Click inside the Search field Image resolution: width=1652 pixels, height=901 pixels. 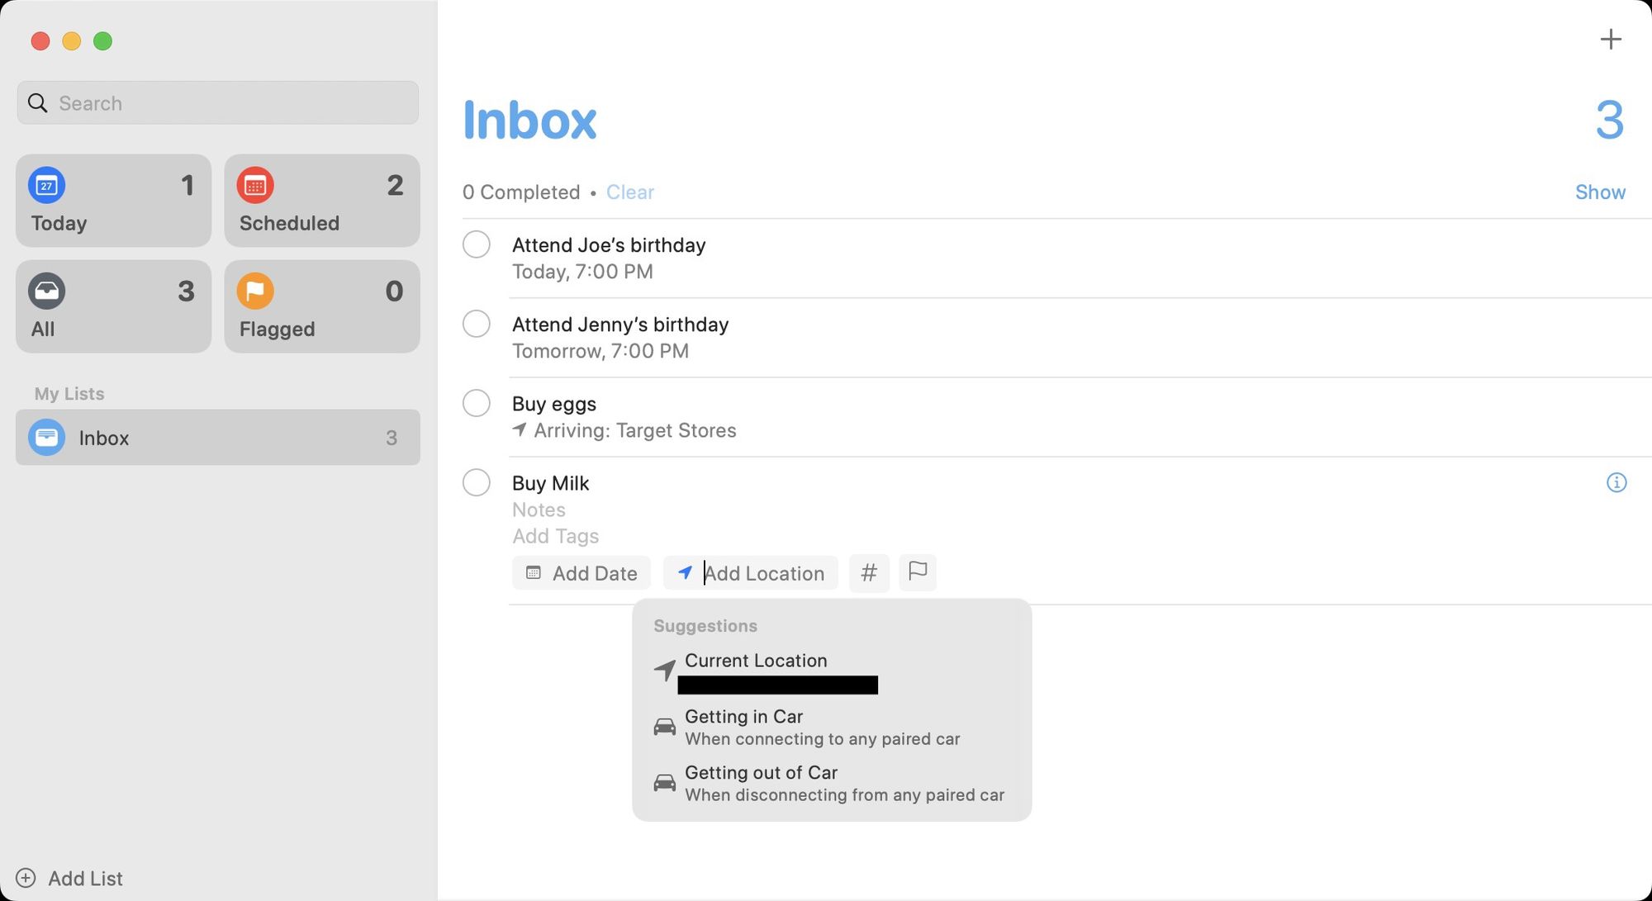[217, 102]
